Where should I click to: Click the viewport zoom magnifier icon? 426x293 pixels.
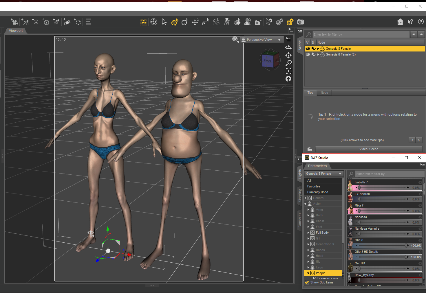tap(288, 63)
